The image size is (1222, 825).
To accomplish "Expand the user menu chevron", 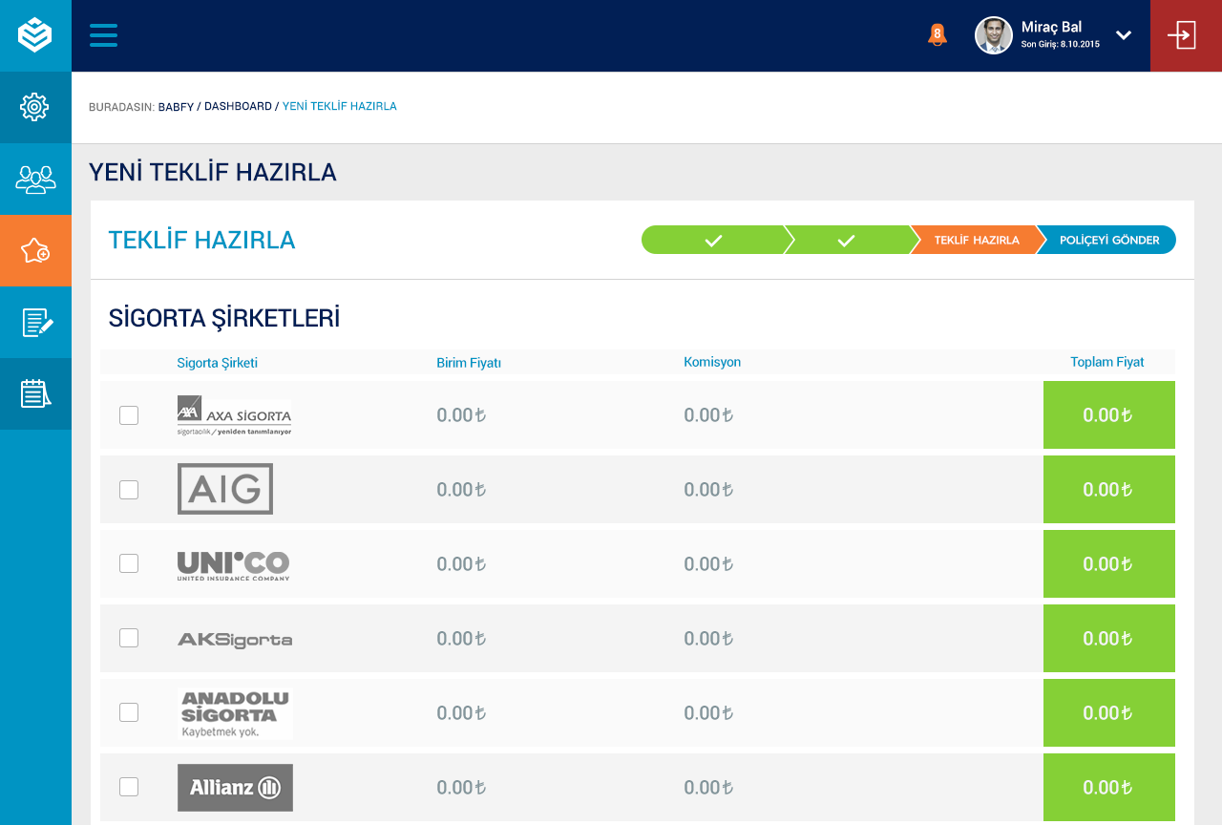I will pos(1124,35).
